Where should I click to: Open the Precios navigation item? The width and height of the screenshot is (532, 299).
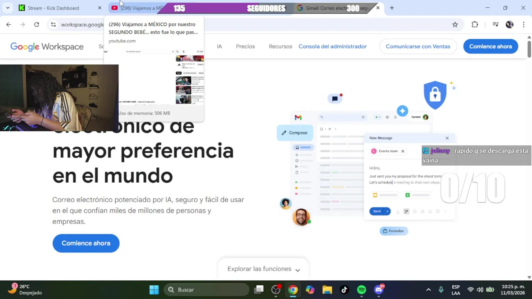pyautogui.click(x=245, y=47)
